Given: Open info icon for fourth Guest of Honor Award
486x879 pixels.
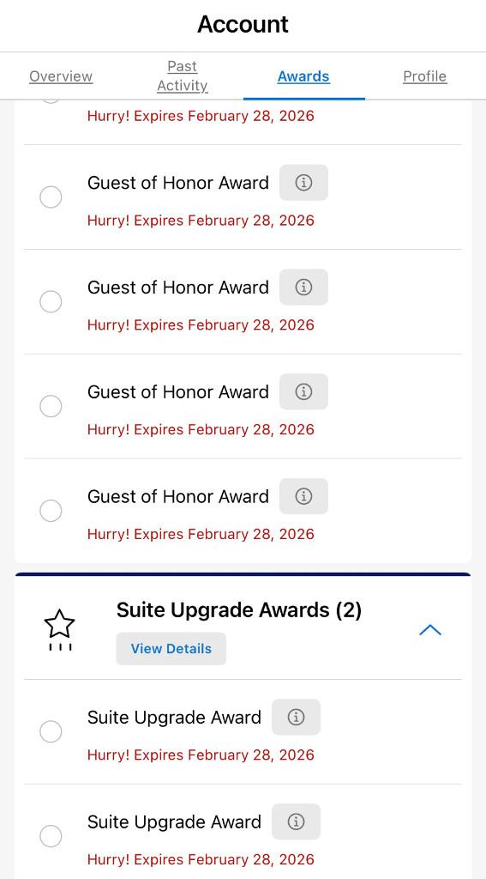Looking at the screenshot, I should pyautogui.click(x=303, y=496).
